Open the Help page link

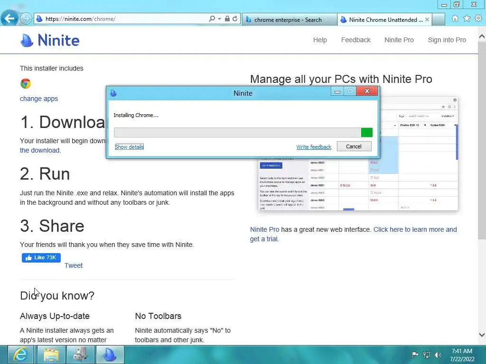click(x=320, y=40)
